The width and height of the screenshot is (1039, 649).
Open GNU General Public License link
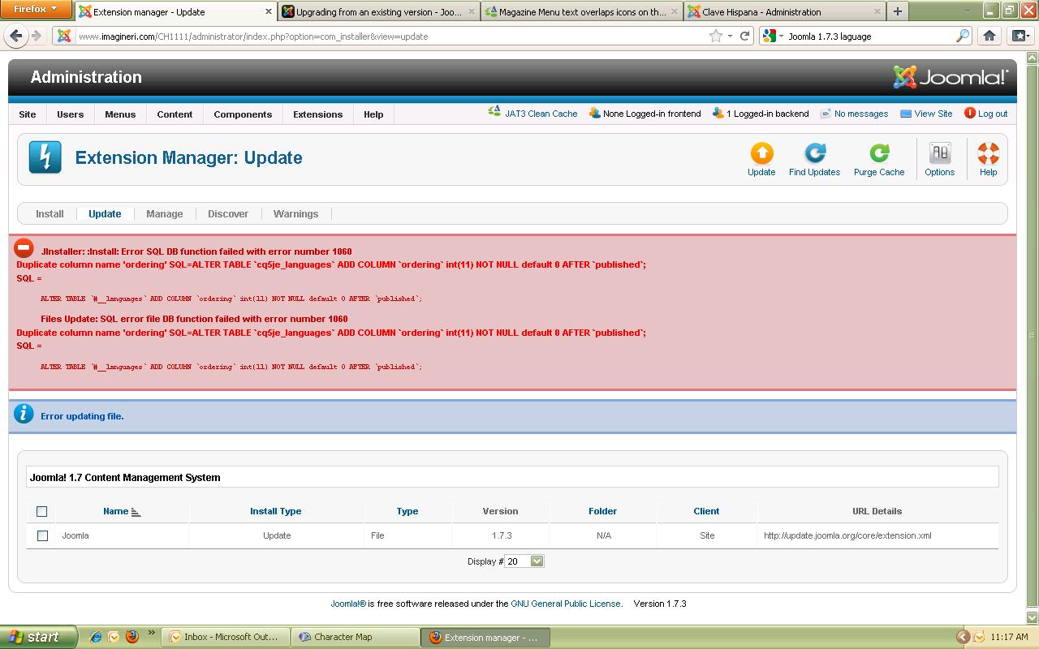pos(566,604)
